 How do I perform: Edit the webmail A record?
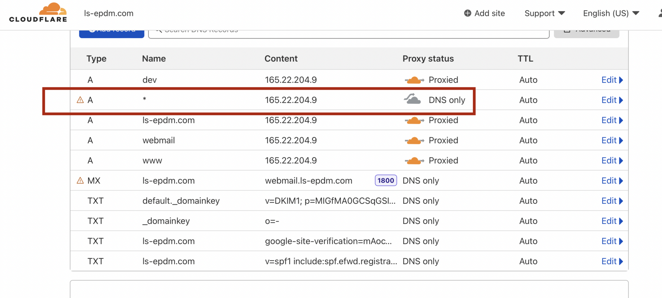612,140
